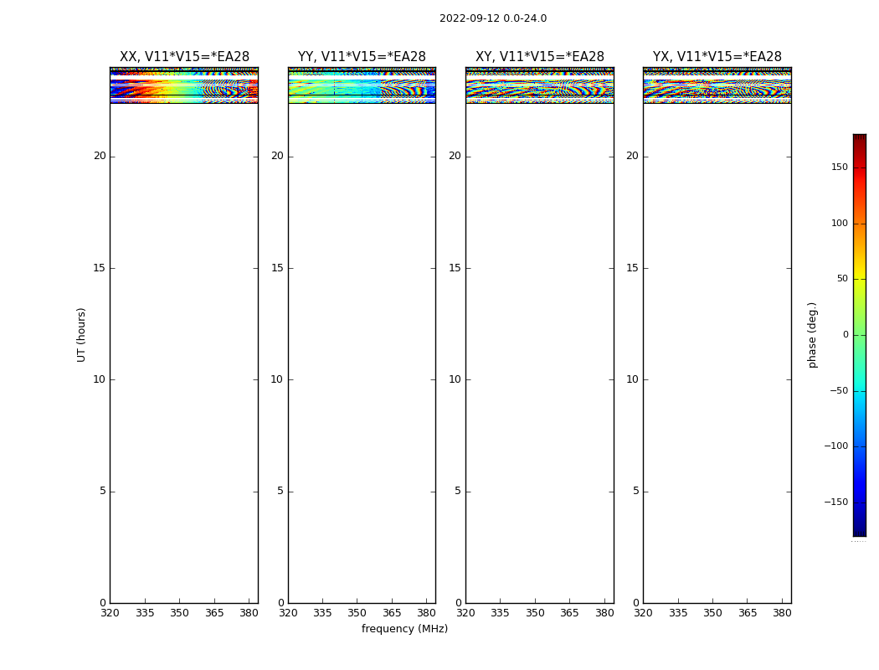This screenshot has width=879, height=670.
Task: Click the 10 y-tick of the YY panel
Action: (277, 379)
